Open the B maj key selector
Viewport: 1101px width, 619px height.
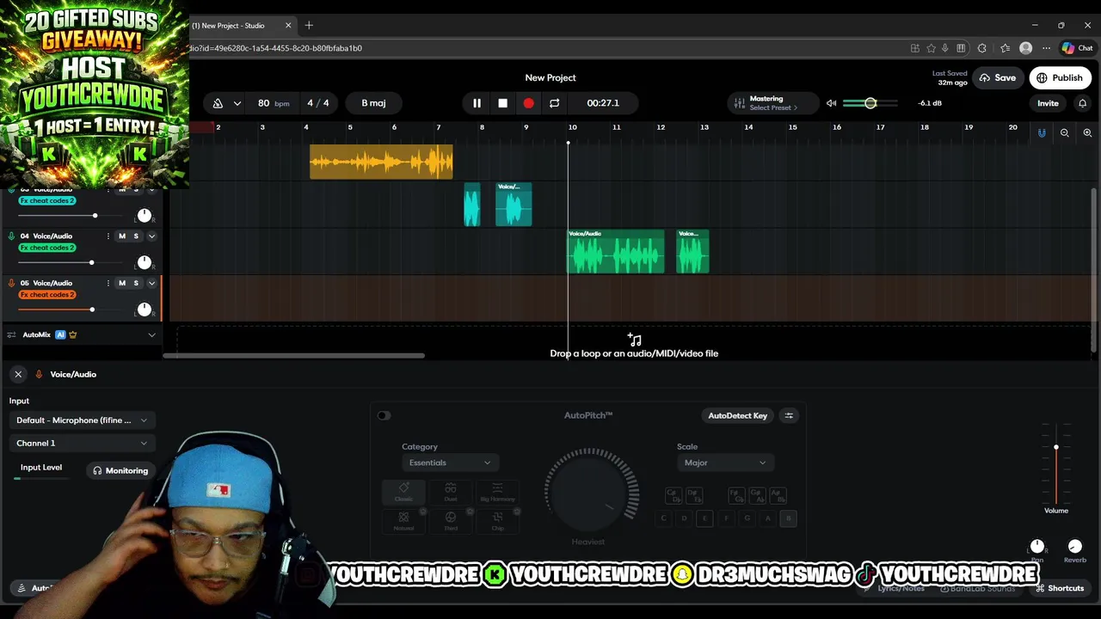[373, 103]
